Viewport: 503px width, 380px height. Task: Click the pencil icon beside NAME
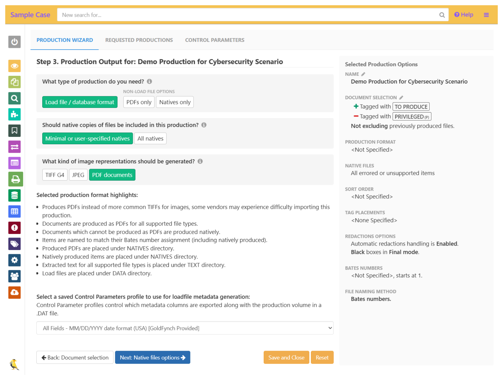363,74
